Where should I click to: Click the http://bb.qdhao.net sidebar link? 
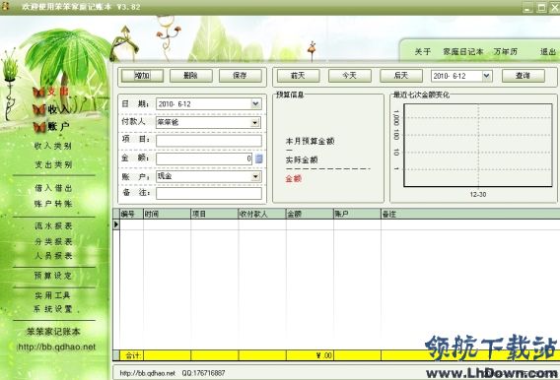[57, 347]
